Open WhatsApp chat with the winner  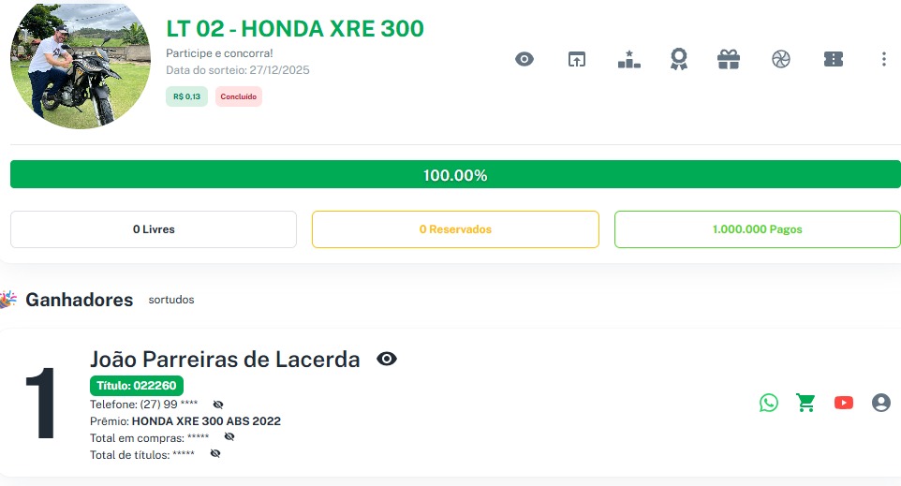769,403
